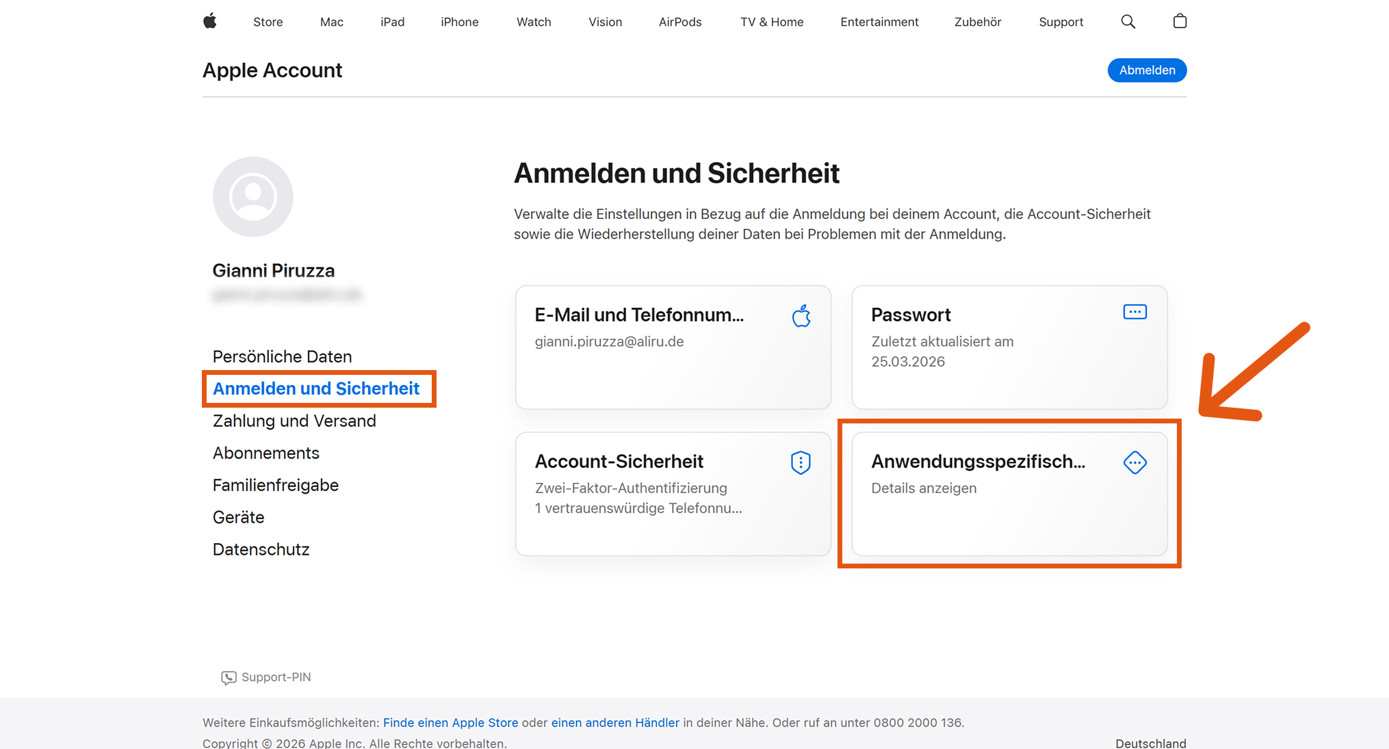Click the password ellipsis icon on Passwort card

coord(1134,312)
